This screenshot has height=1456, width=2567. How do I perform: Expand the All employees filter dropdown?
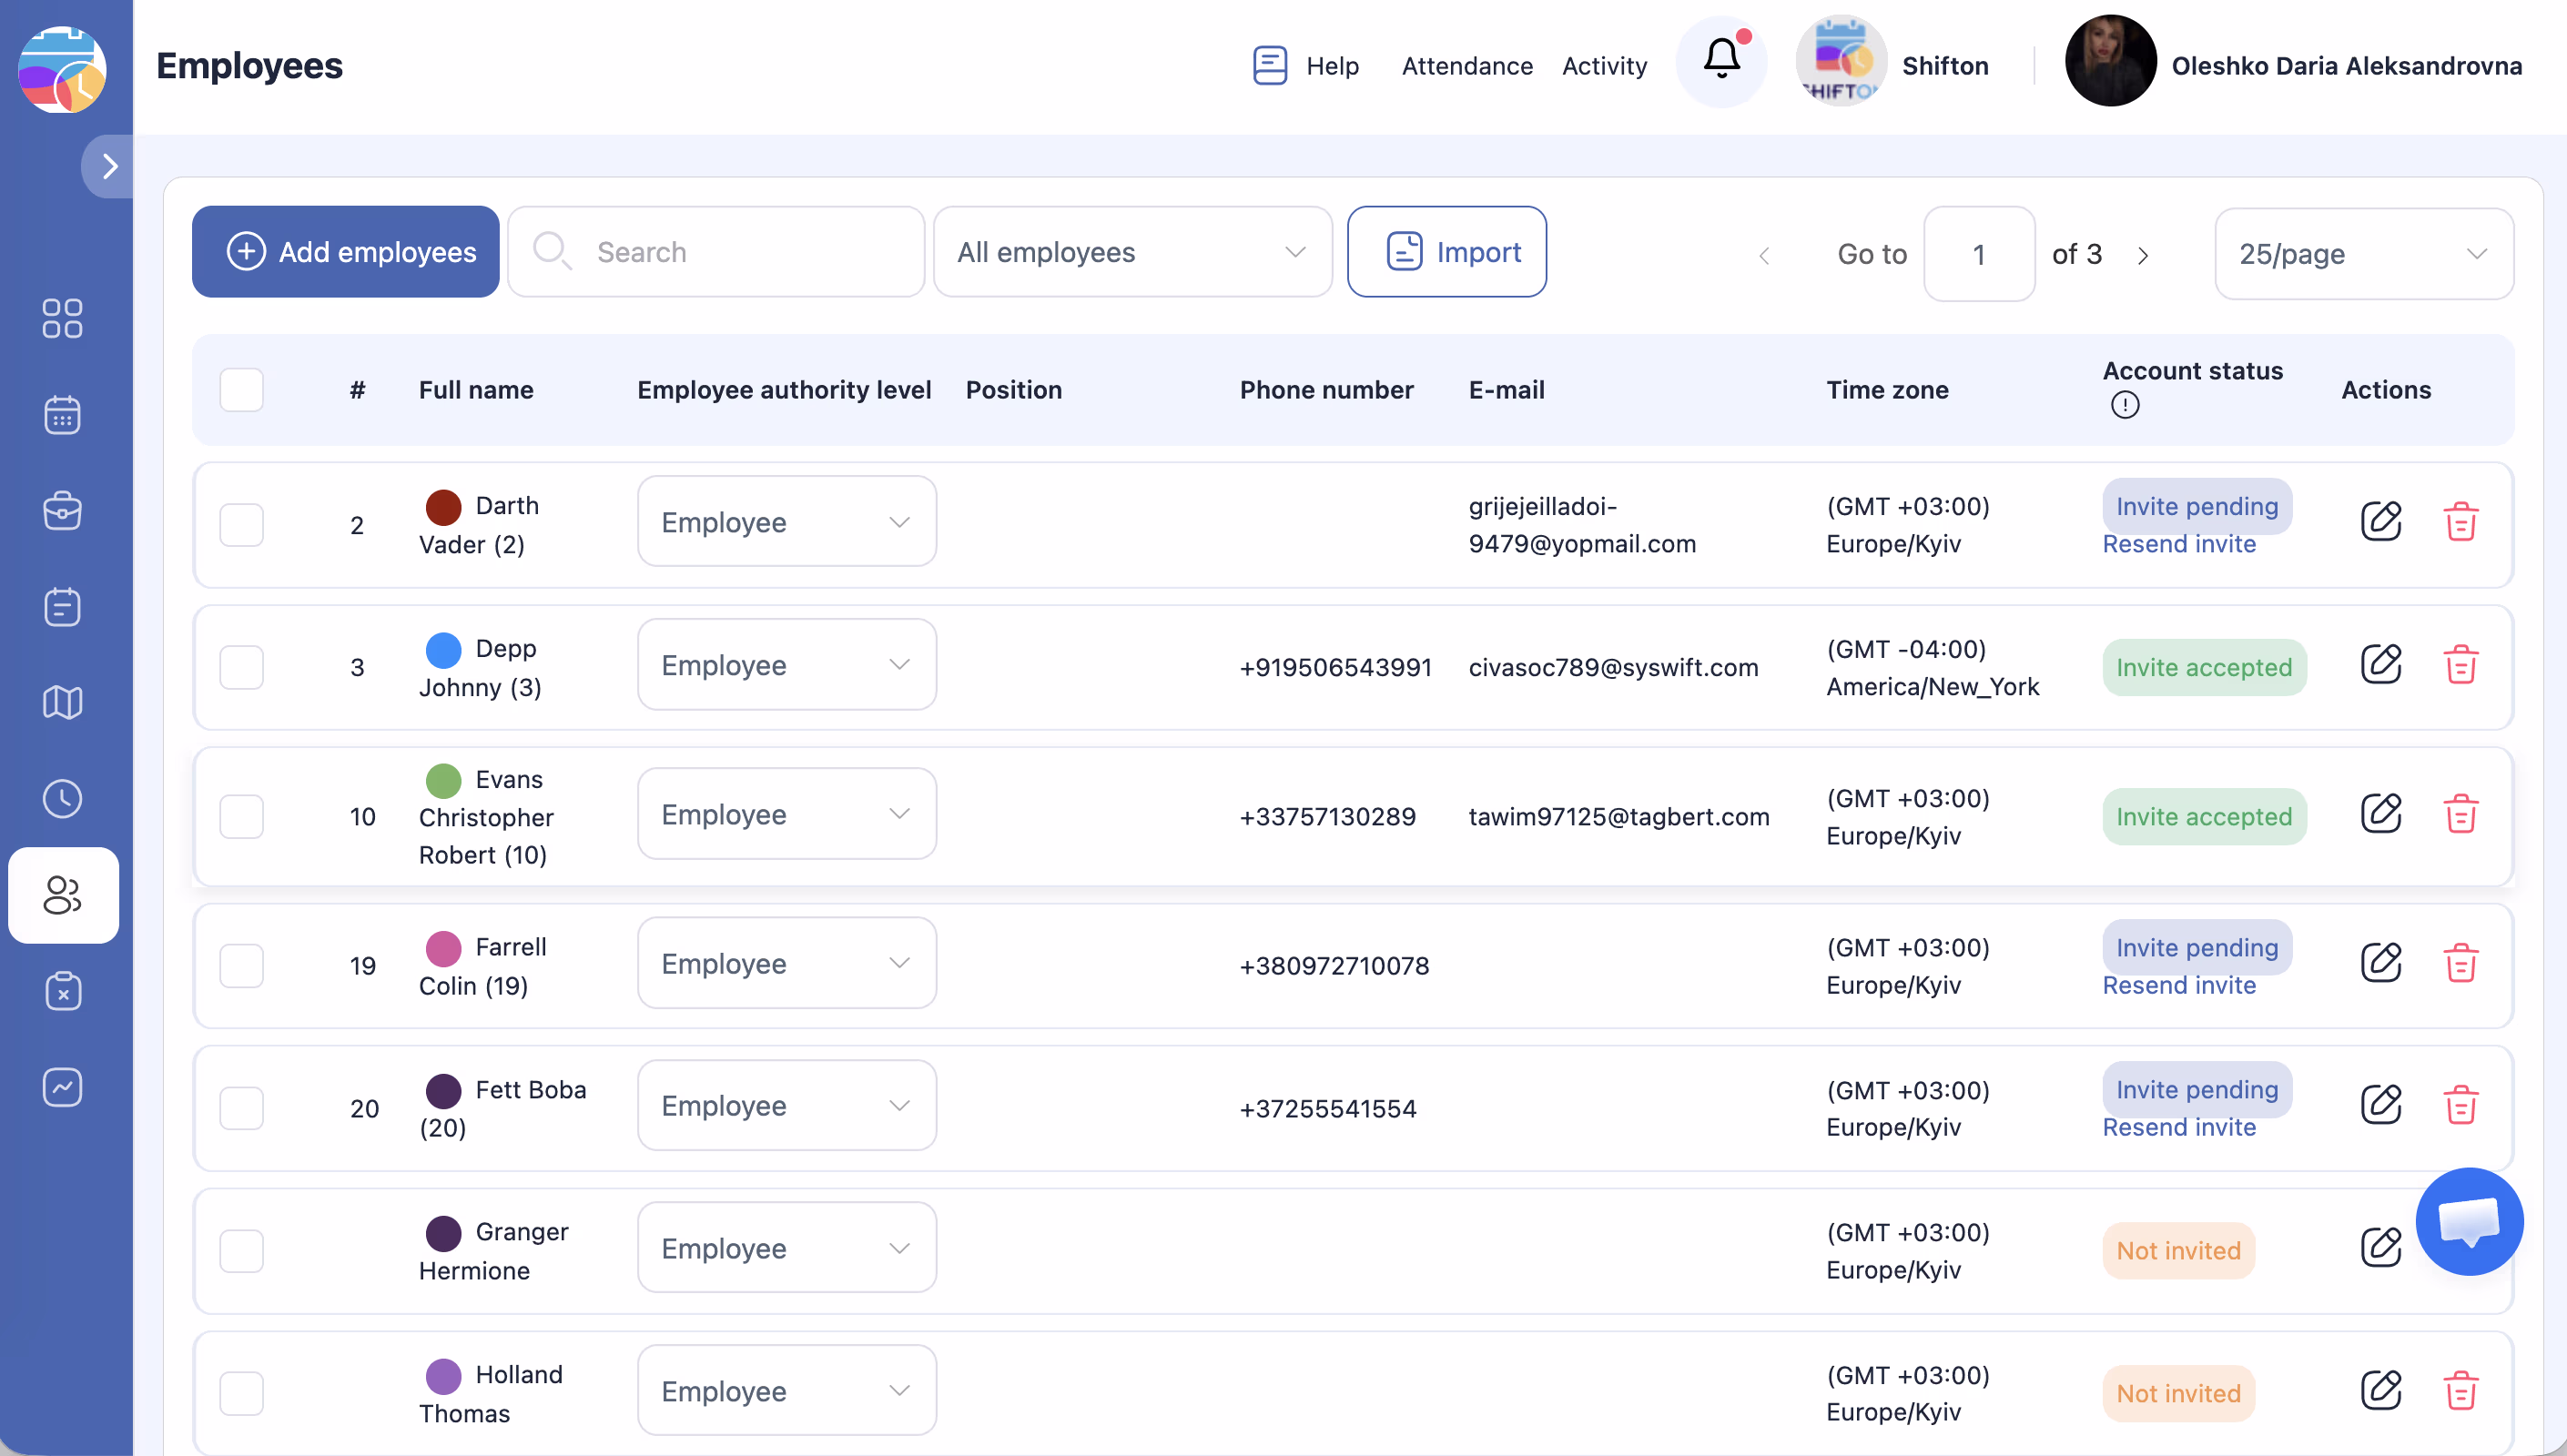click(1132, 252)
